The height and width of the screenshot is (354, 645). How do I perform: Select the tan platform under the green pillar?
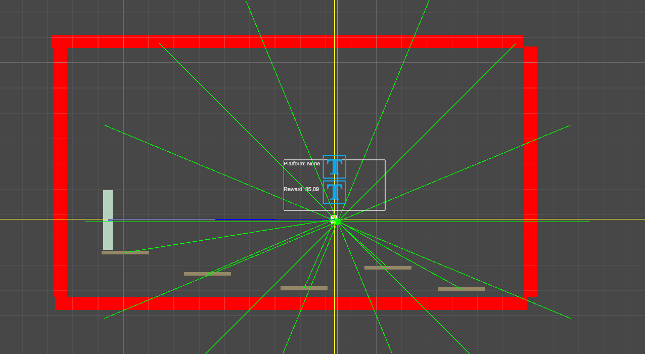coord(125,252)
